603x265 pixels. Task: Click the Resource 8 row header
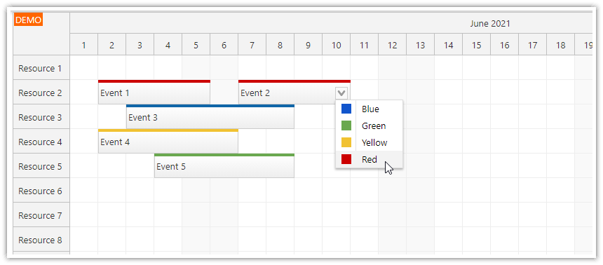point(41,240)
